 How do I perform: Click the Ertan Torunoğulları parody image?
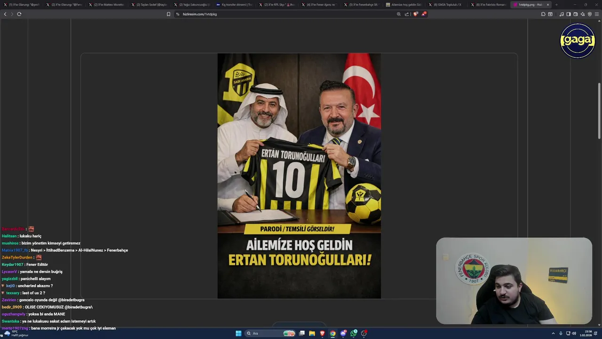click(x=299, y=176)
